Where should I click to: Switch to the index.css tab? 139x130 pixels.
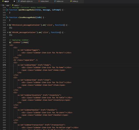point(59,1)
